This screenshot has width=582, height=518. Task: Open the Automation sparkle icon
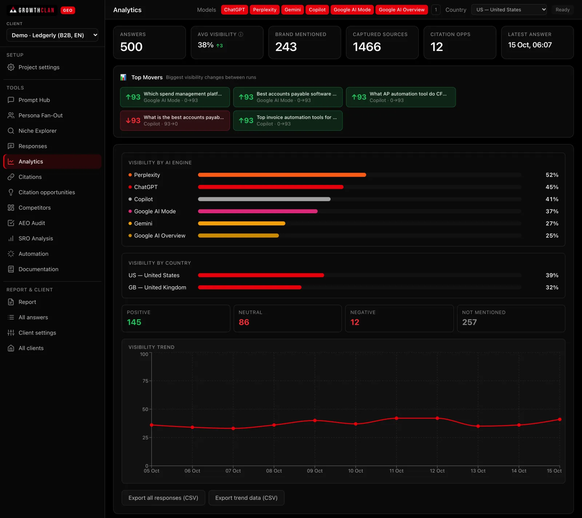click(11, 254)
